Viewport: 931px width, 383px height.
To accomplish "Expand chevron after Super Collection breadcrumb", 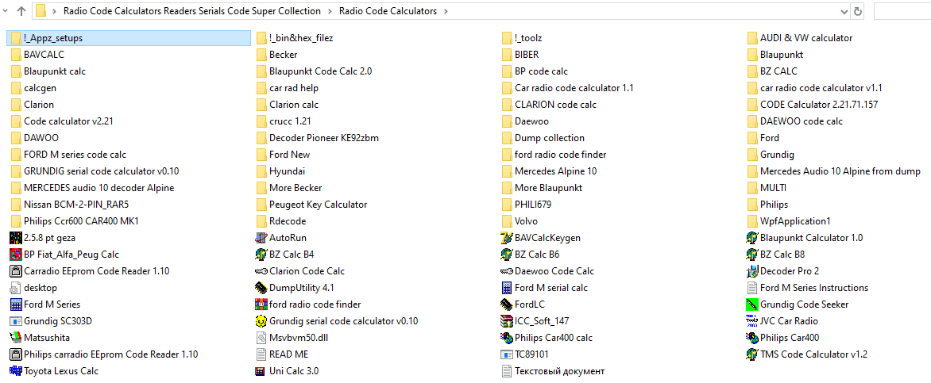I will click(x=330, y=10).
